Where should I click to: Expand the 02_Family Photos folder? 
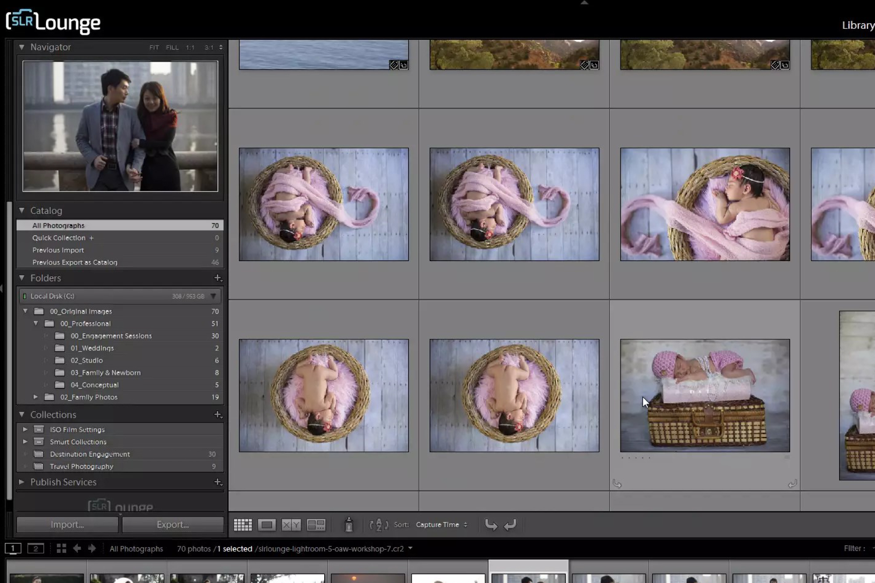click(x=36, y=397)
